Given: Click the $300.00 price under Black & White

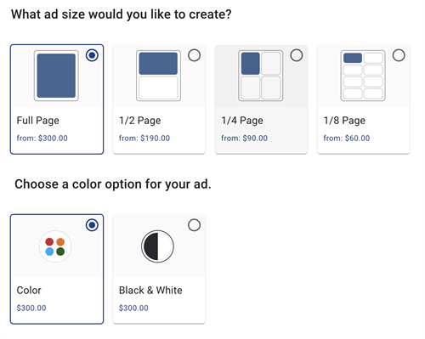Looking at the screenshot, I should click(133, 308).
